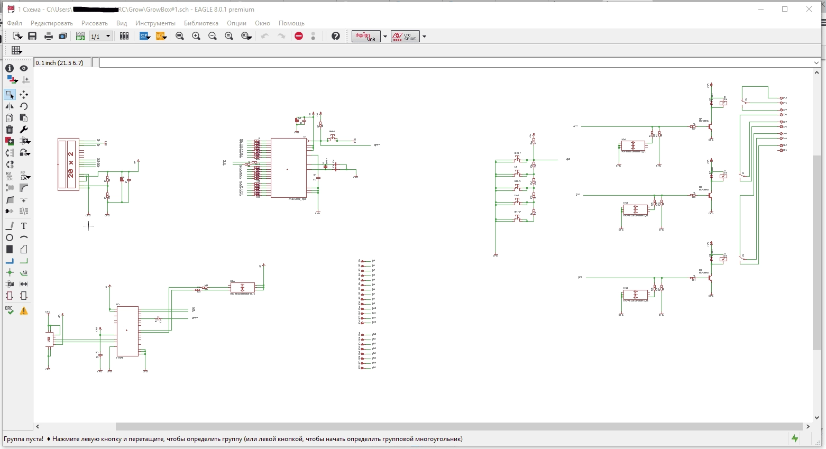Open the SCR script dropdown
826x449 pixels.
tap(145, 36)
